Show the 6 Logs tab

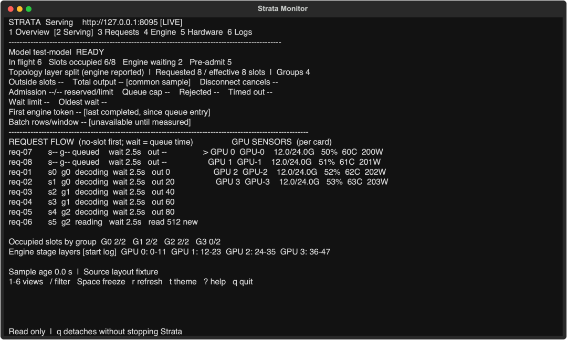pos(240,32)
